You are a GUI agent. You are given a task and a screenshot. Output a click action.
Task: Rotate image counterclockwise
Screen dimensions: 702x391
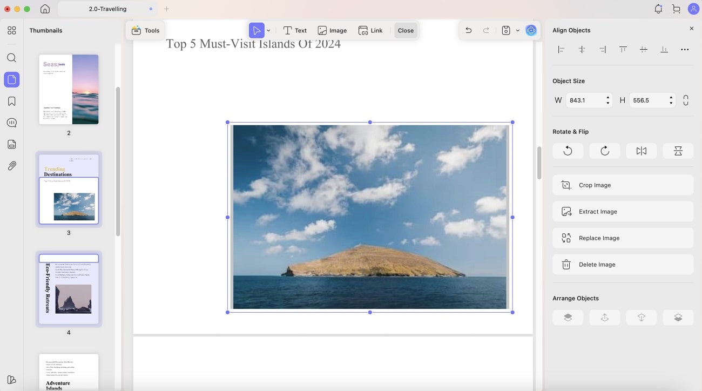tap(568, 151)
